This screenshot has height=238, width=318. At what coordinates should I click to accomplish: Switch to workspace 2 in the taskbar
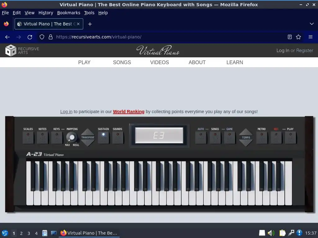(21, 233)
